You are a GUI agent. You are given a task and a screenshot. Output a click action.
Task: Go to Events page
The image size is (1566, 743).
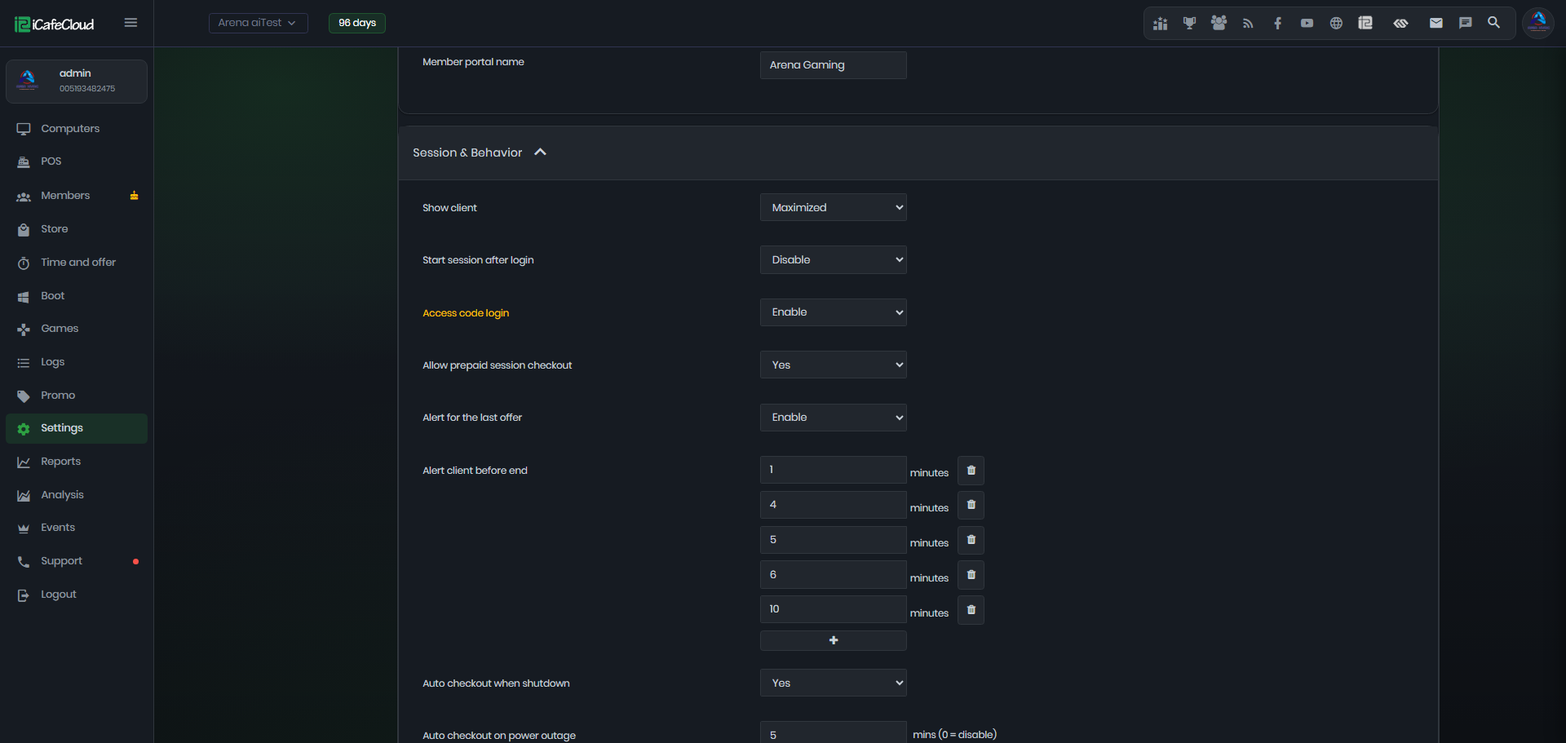click(77, 528)
